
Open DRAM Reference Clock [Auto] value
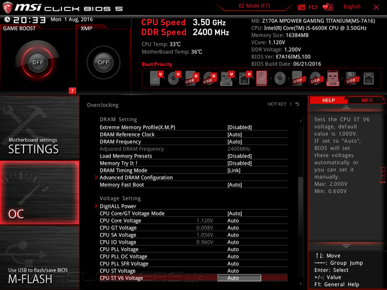pos(234,134)
